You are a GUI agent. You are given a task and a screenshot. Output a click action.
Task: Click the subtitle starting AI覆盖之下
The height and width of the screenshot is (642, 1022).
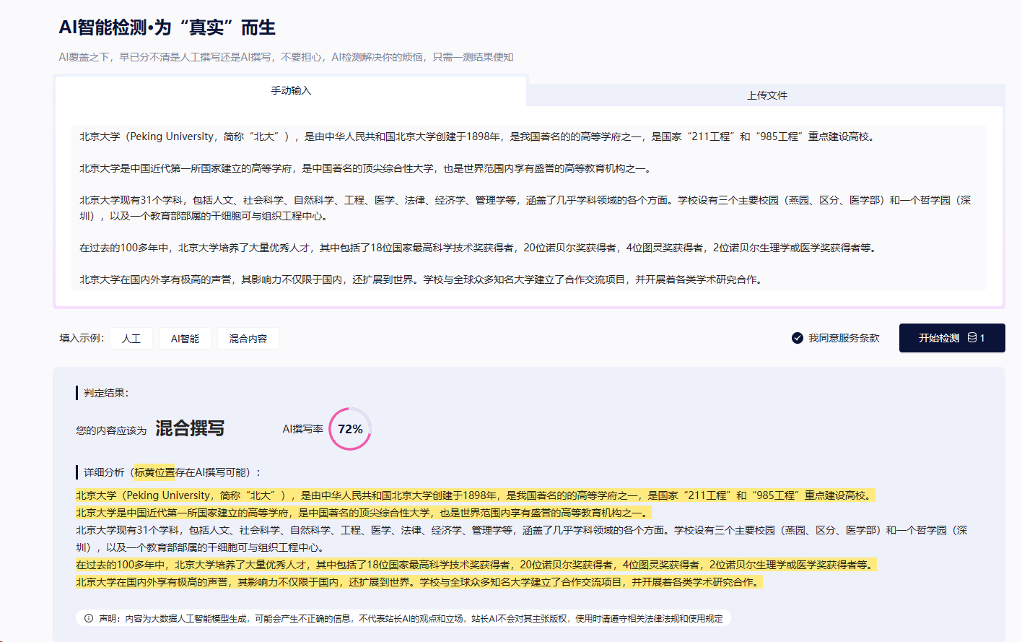coord(286,57)
